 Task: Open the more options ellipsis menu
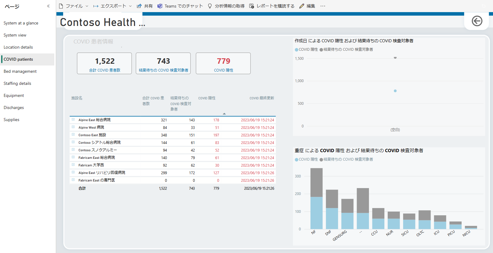pyautogui.click(x=323, y=6)
